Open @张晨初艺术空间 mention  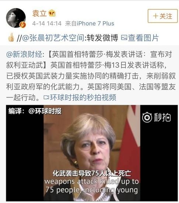53,38
